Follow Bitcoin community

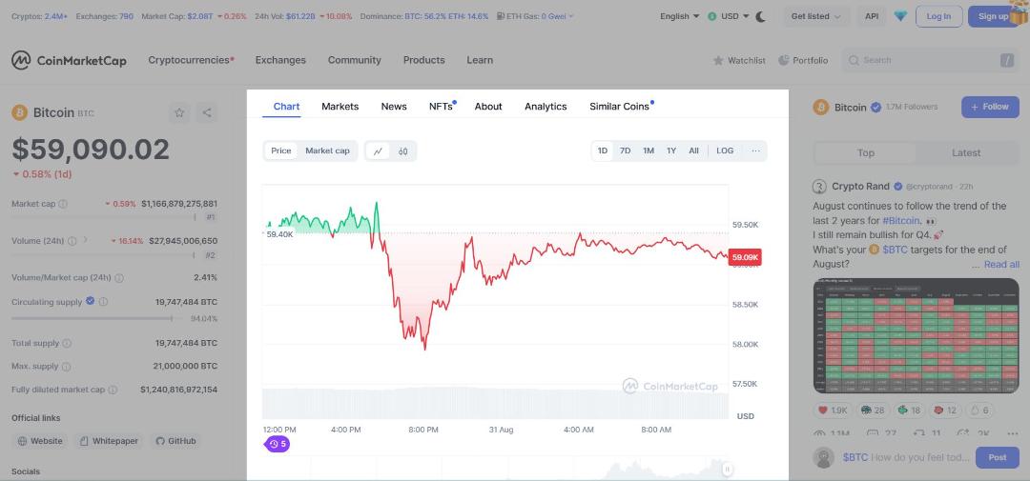(x=990, y=107)
